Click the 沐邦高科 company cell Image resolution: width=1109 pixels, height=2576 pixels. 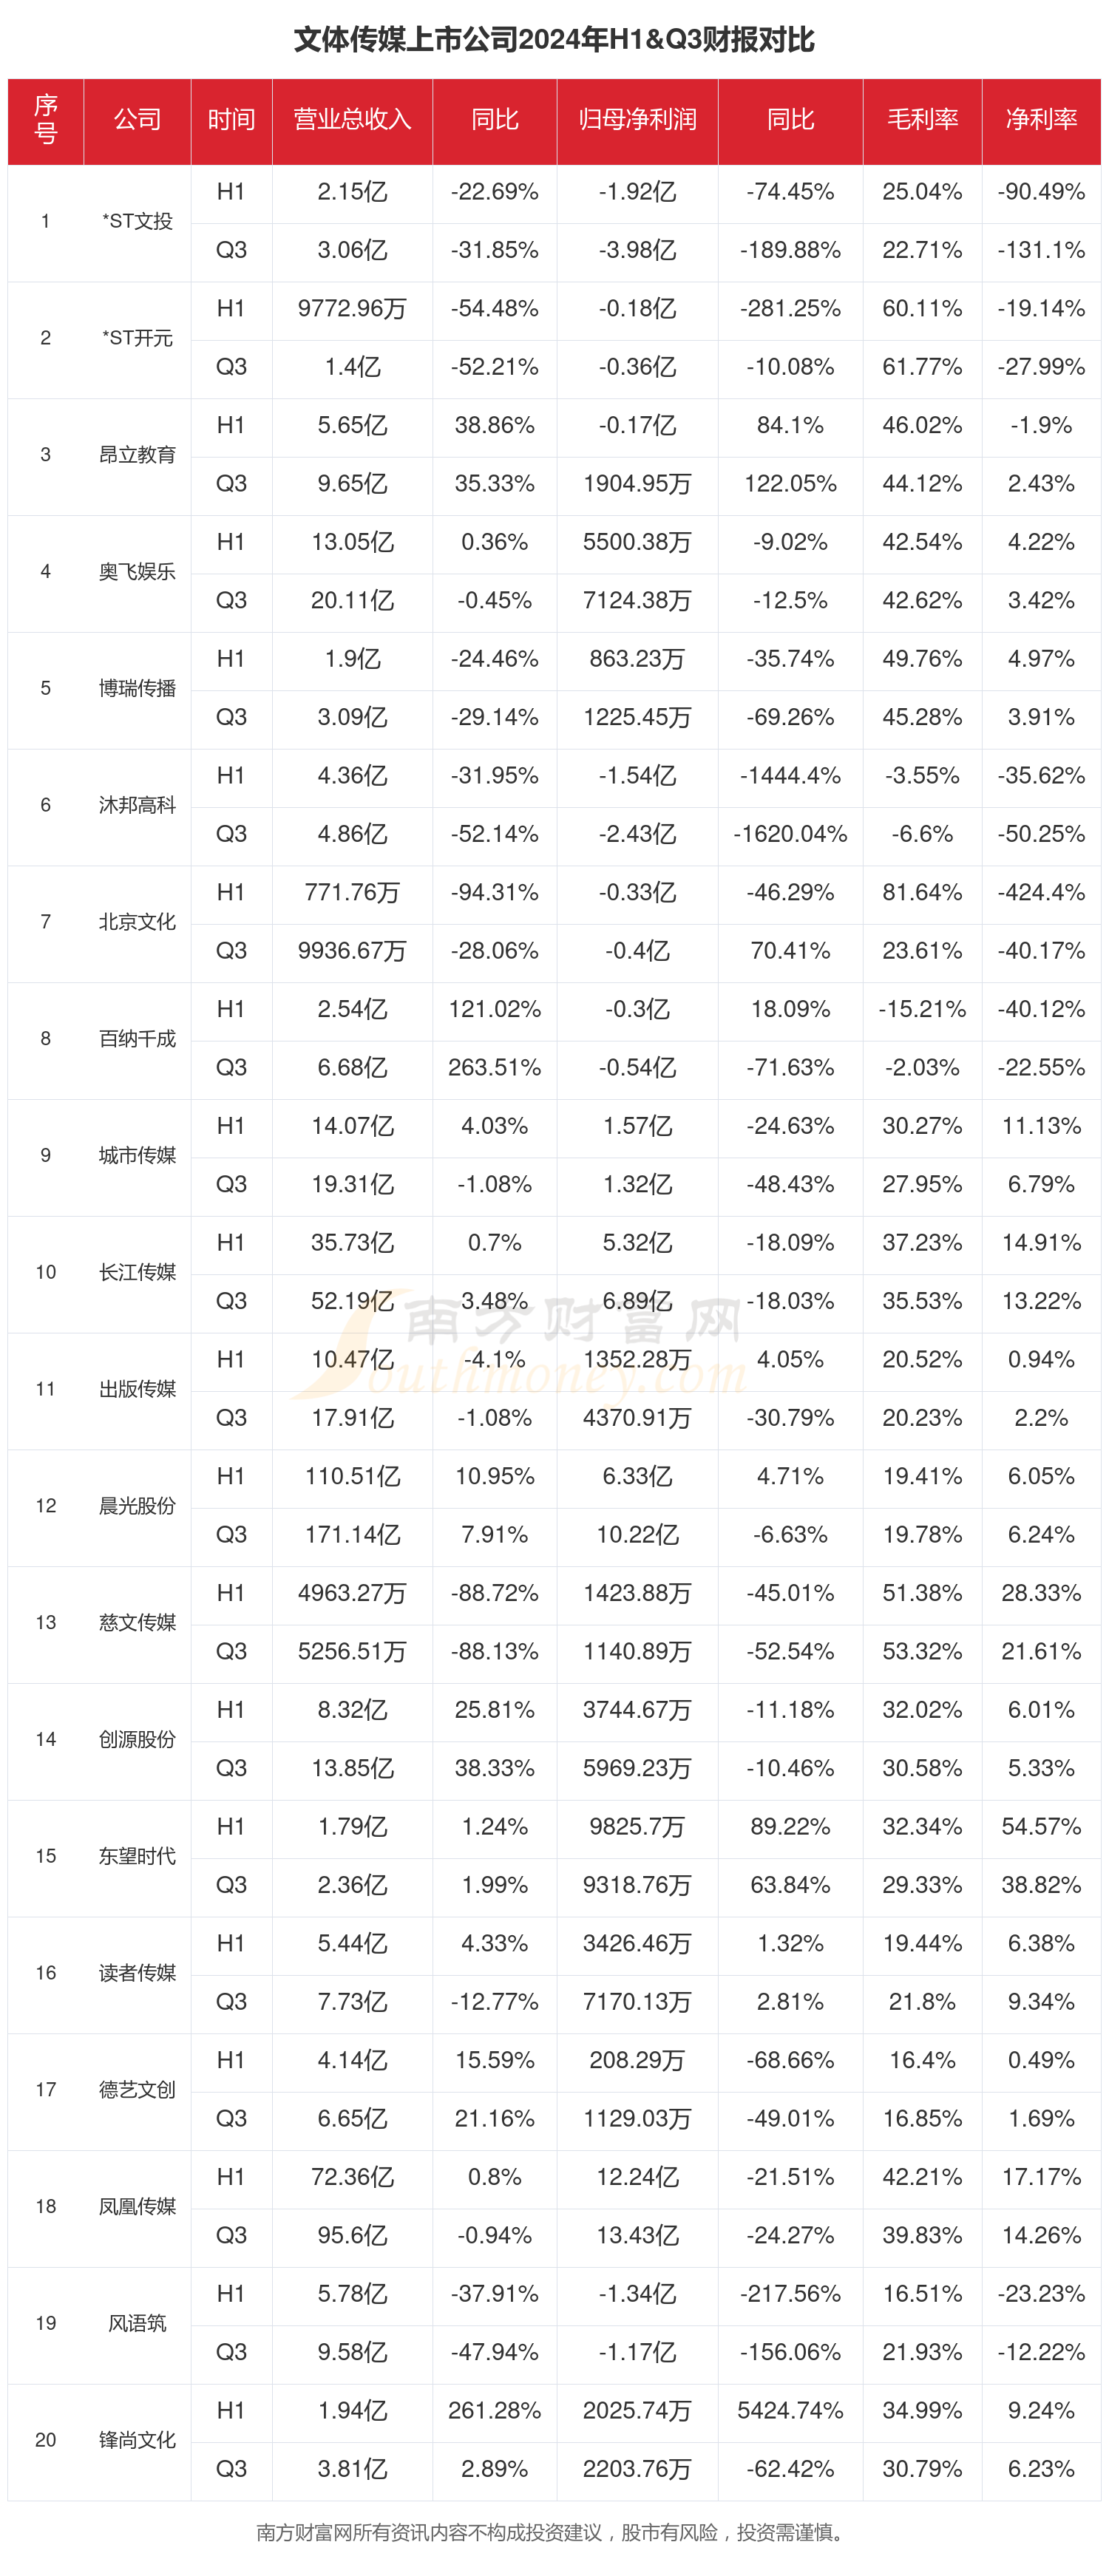137,805
